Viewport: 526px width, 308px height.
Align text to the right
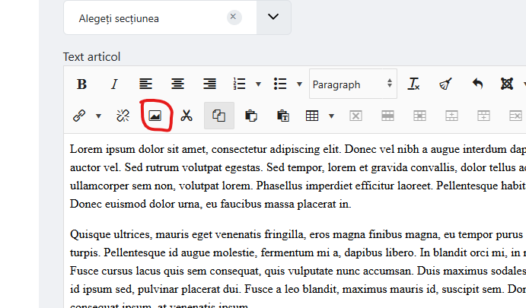[209, 84]
